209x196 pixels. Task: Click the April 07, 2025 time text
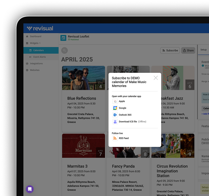coord(81,173)
